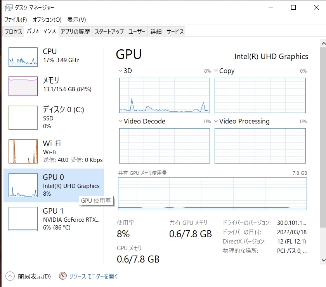Click the Resource Monitor icon

coord(63,276)
